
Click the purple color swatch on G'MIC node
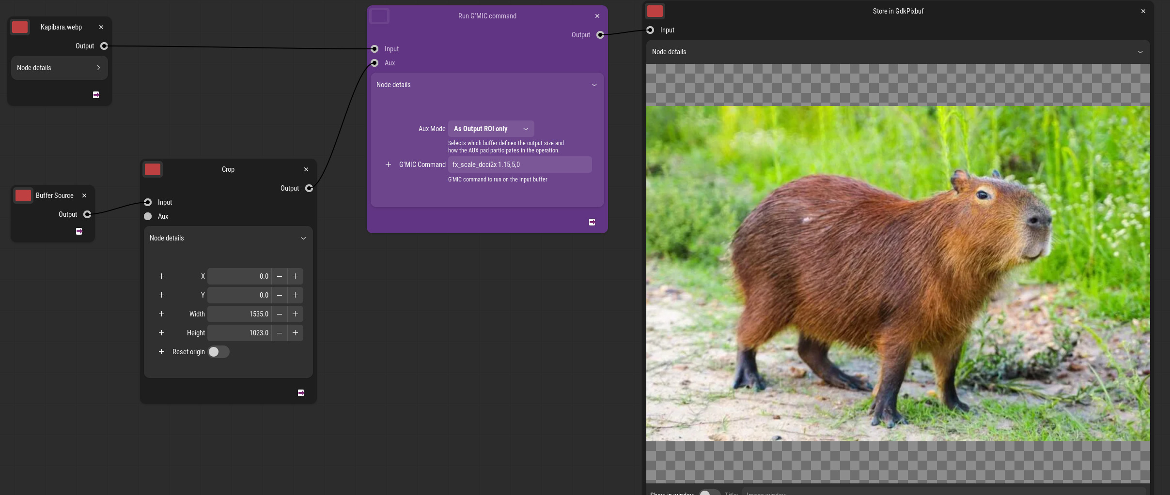[x=379, y=16]
